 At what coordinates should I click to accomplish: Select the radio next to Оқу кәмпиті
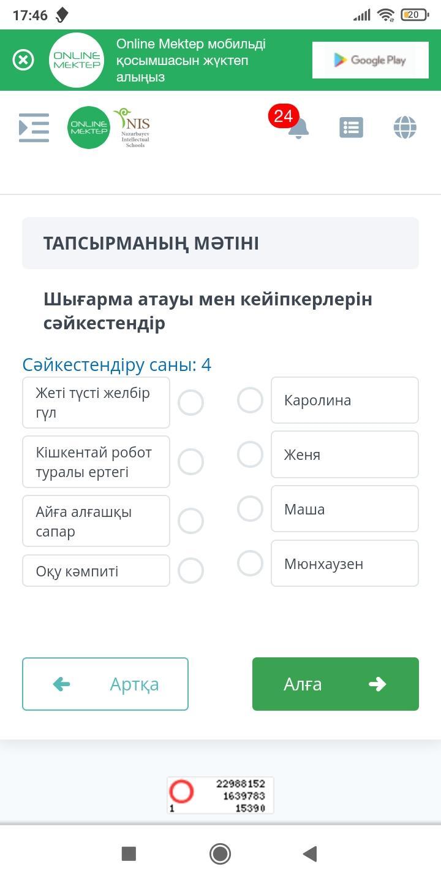[190, 570]
